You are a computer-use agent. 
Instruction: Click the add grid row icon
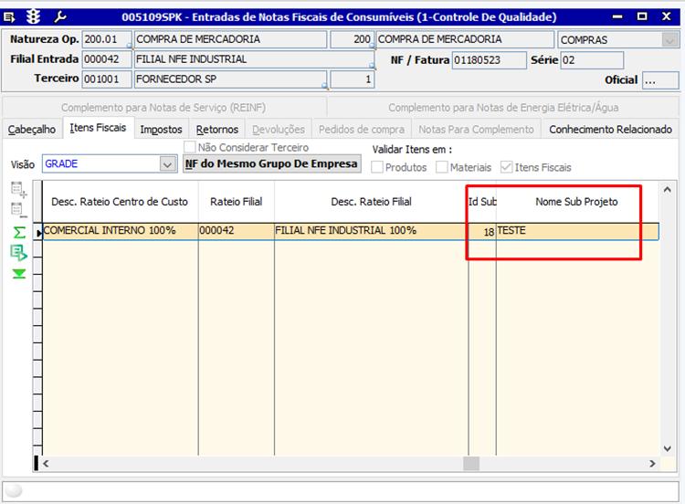tap(19, 190)
